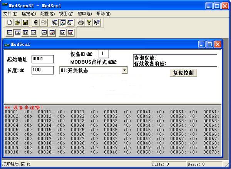231x169 pixels.
Task: Open the 视图 menu
Action: pyautogui.click(x=66, y=14)
